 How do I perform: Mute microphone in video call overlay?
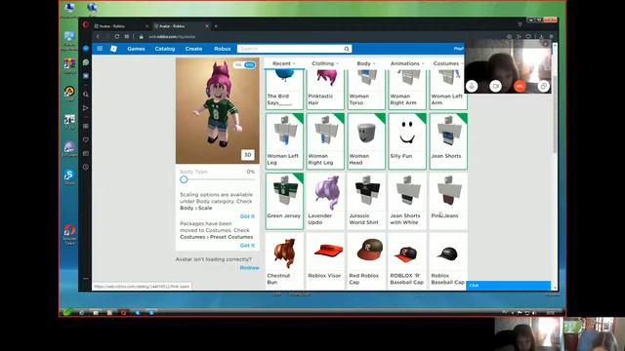472,86
